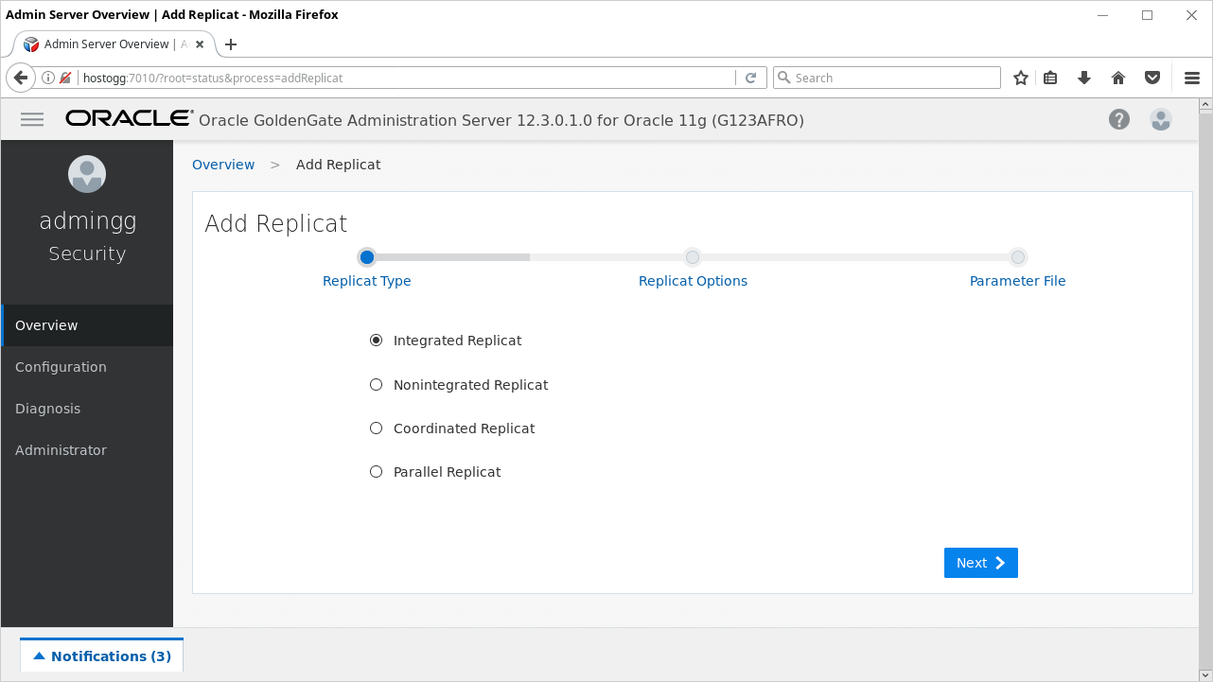Open the downloads arrow icon
Image resolution: width=1213 pixels, height=682 pixels.
click(1084, 78)
